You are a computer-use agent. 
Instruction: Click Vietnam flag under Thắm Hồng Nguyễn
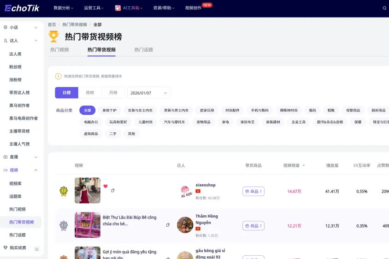coord(198,229)
